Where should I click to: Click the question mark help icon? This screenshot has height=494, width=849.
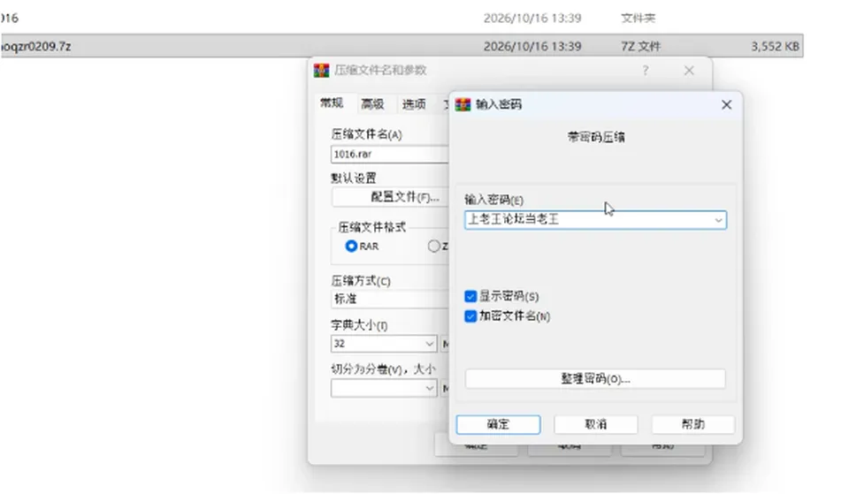(x=646, y=71)
